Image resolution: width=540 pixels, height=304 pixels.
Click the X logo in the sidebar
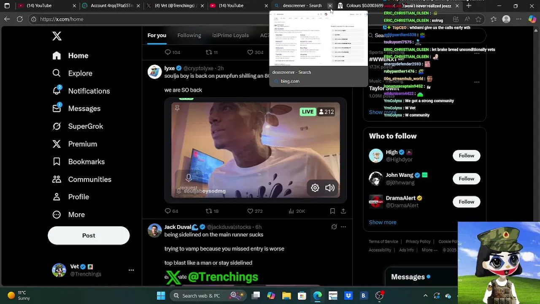click(57, 36)
